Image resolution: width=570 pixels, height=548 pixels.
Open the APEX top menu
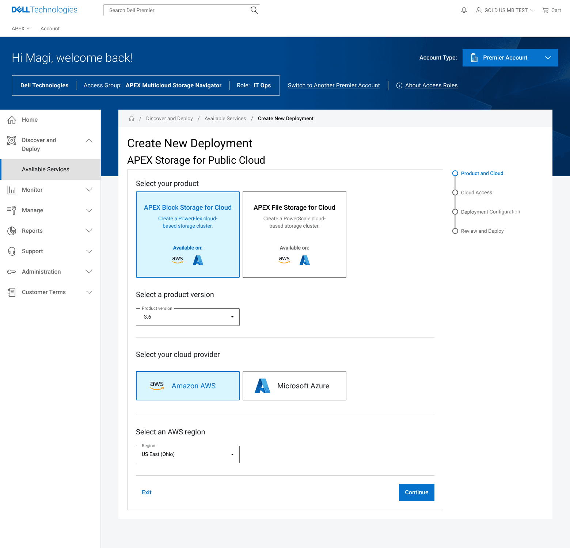click(x=20, y=28)
